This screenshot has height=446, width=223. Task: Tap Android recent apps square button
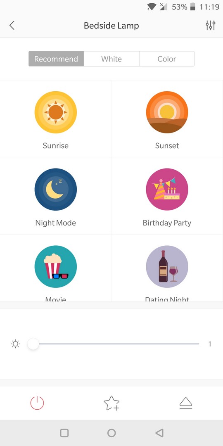[64, 433]
